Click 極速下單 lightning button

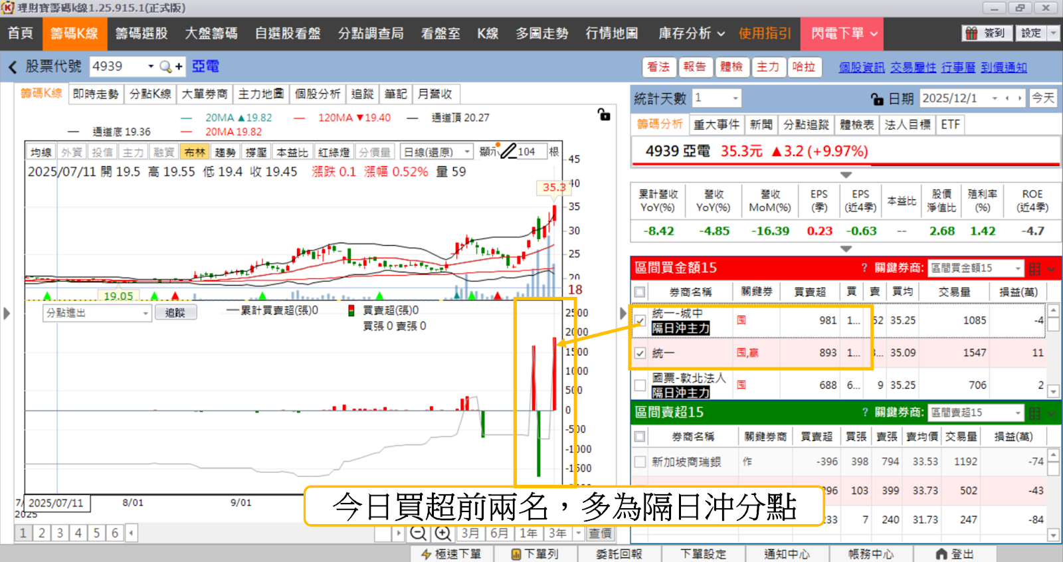[451, 553]
